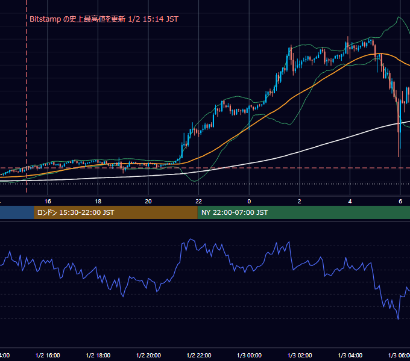Click the 22 hour axis label

pyautogui.click(x=199, y=202)
